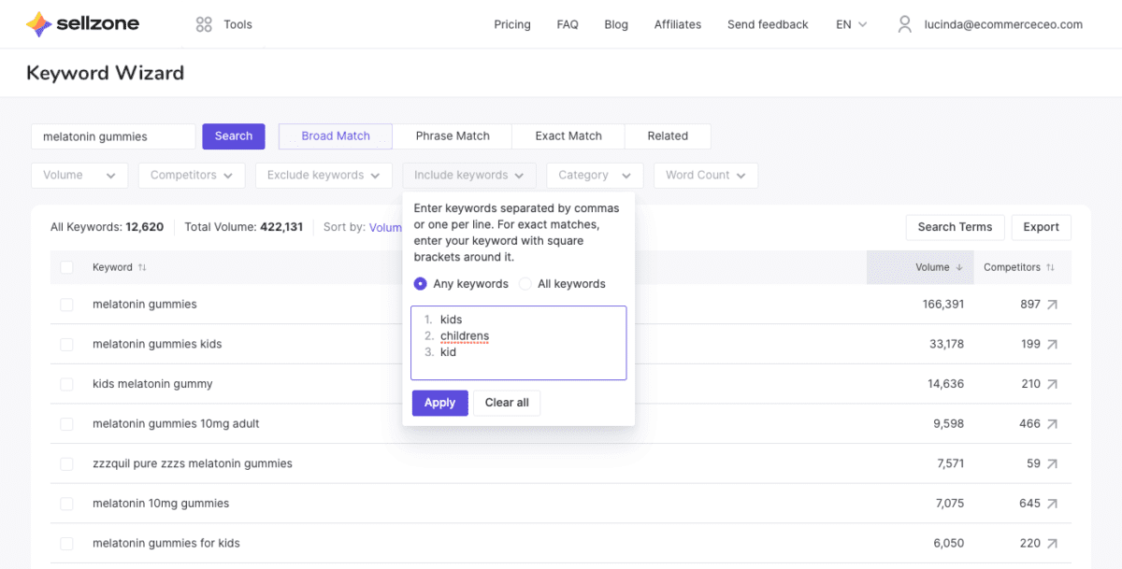Select the Any keywords radio option

pyautogui.click(x=420, y=284)
